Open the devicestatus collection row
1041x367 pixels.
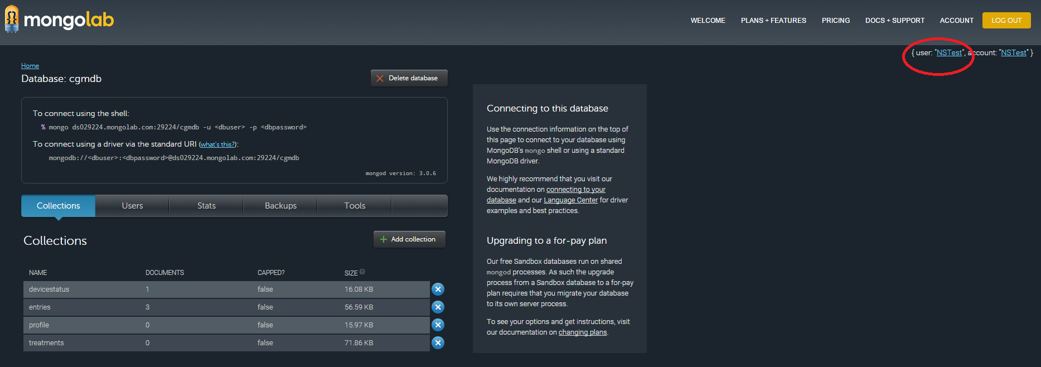tap(49, 289)
